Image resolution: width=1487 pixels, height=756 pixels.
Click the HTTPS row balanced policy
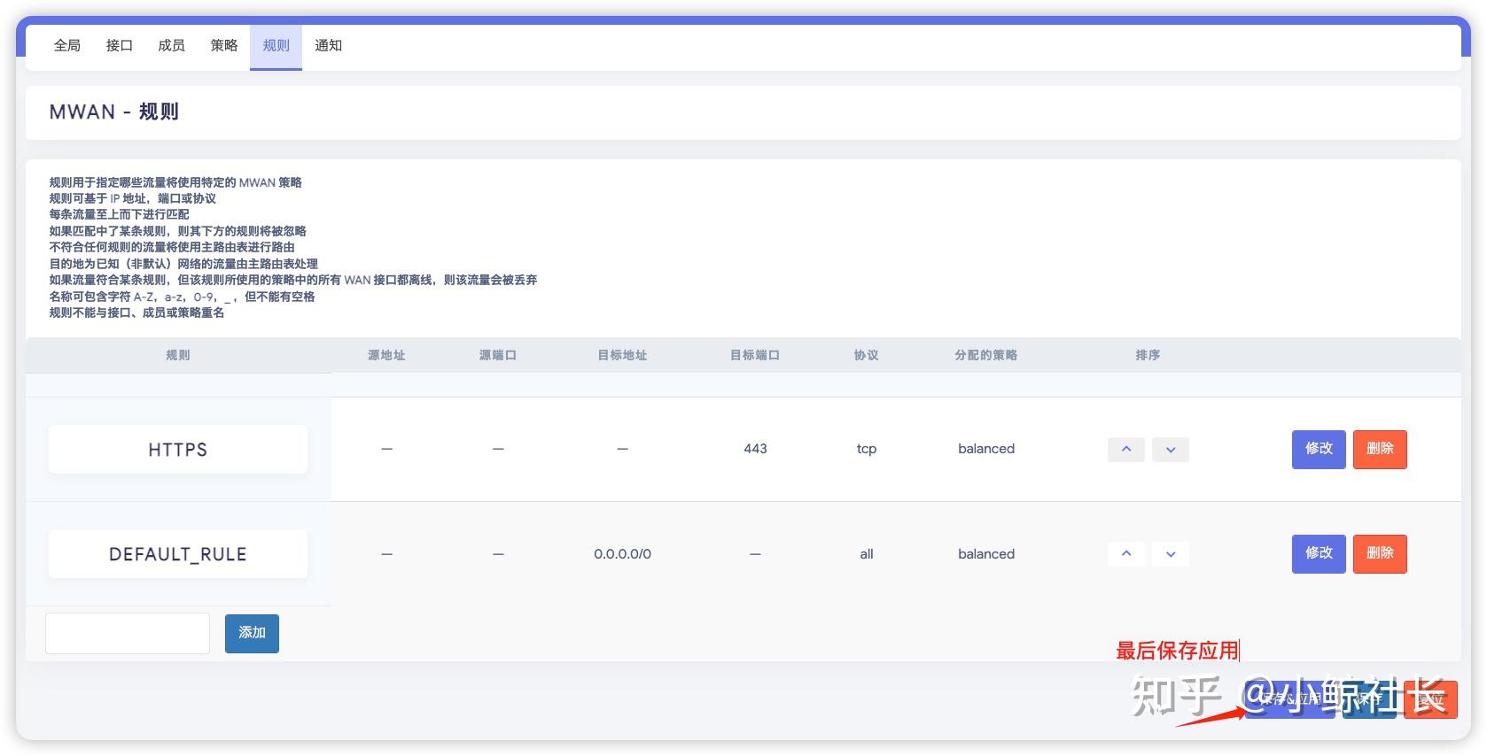click(986, 449)
